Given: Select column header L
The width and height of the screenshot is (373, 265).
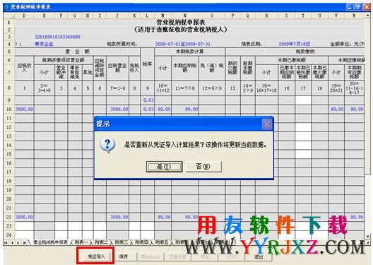Looking at the screenshot, I should pyautogui.click(x=147, y=16).
